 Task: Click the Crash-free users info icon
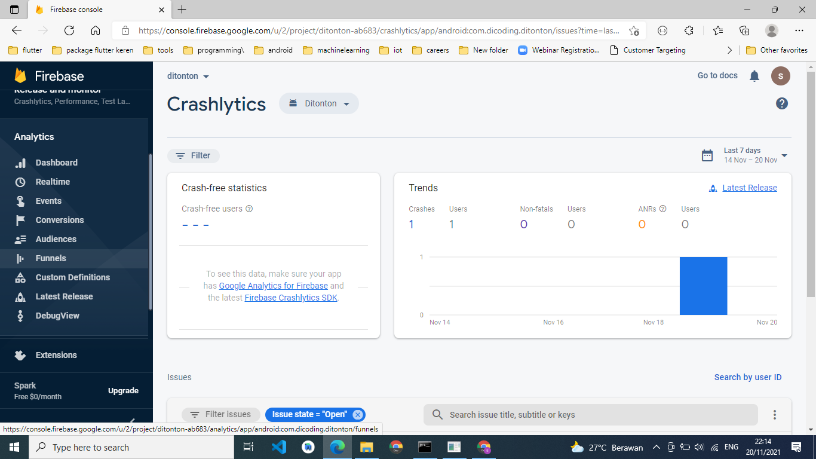click(250, 209)
